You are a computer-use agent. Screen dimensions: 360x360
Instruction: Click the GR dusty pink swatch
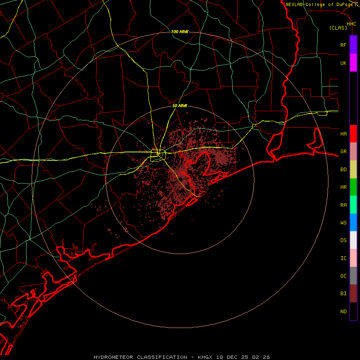coord(353,152)
